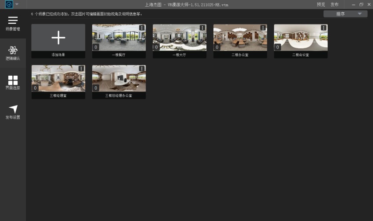Select the 三楼总经理办公室 panorama thumbnail
The width and height of the screenshot is (373, 221).
[119, 78]
